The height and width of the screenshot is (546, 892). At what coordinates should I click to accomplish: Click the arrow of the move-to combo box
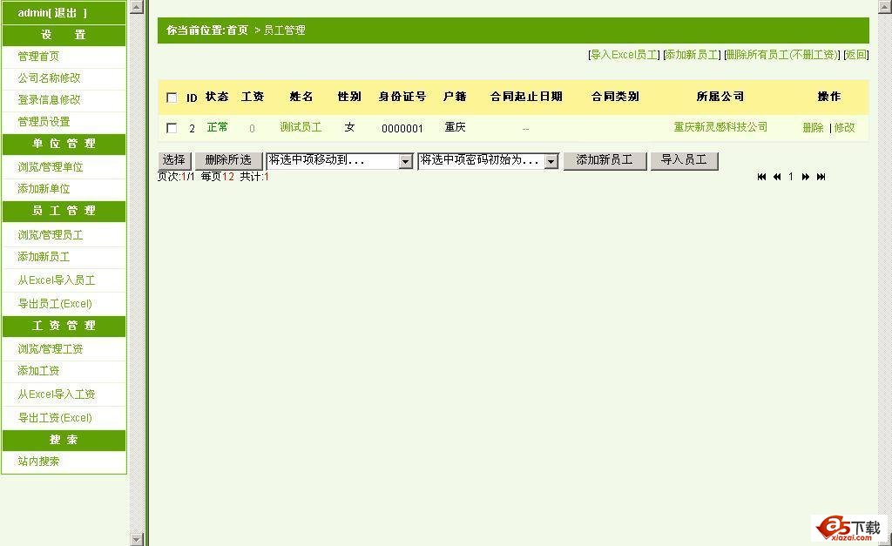(405, 161)
